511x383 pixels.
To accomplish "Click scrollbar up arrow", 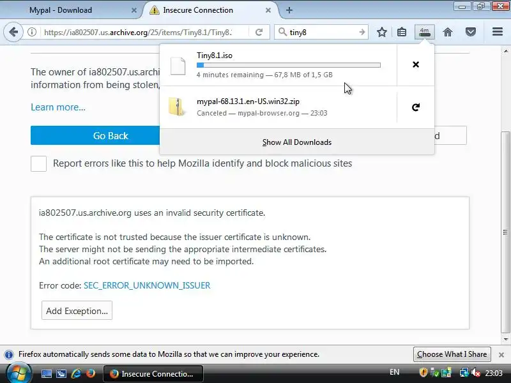I will 505,51.
